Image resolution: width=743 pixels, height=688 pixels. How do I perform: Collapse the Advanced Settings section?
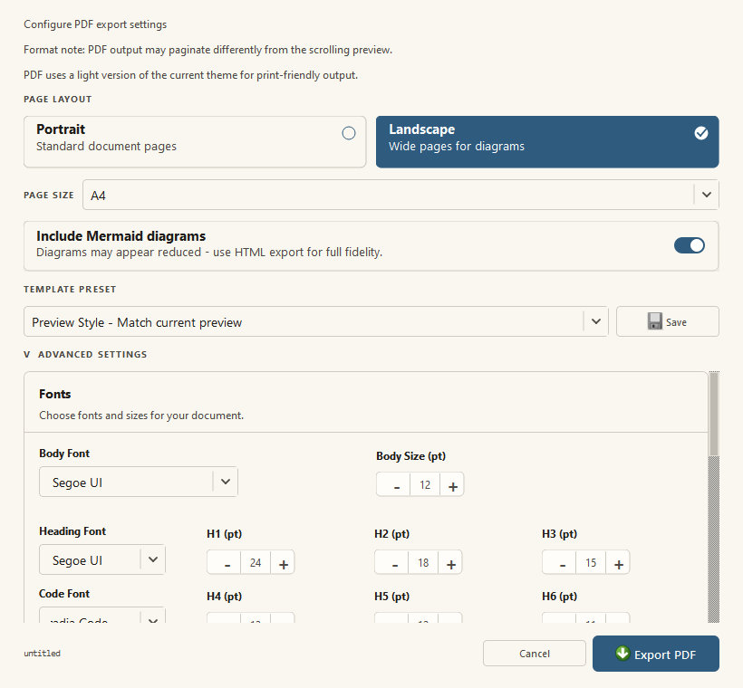(x=85, y=354)
